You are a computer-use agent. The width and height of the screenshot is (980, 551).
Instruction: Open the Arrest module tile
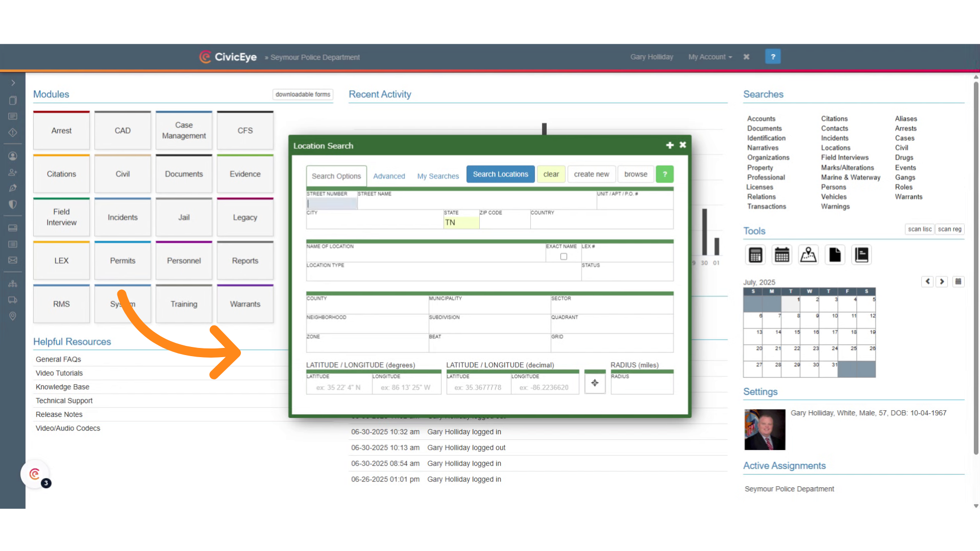tap(61, 131)
